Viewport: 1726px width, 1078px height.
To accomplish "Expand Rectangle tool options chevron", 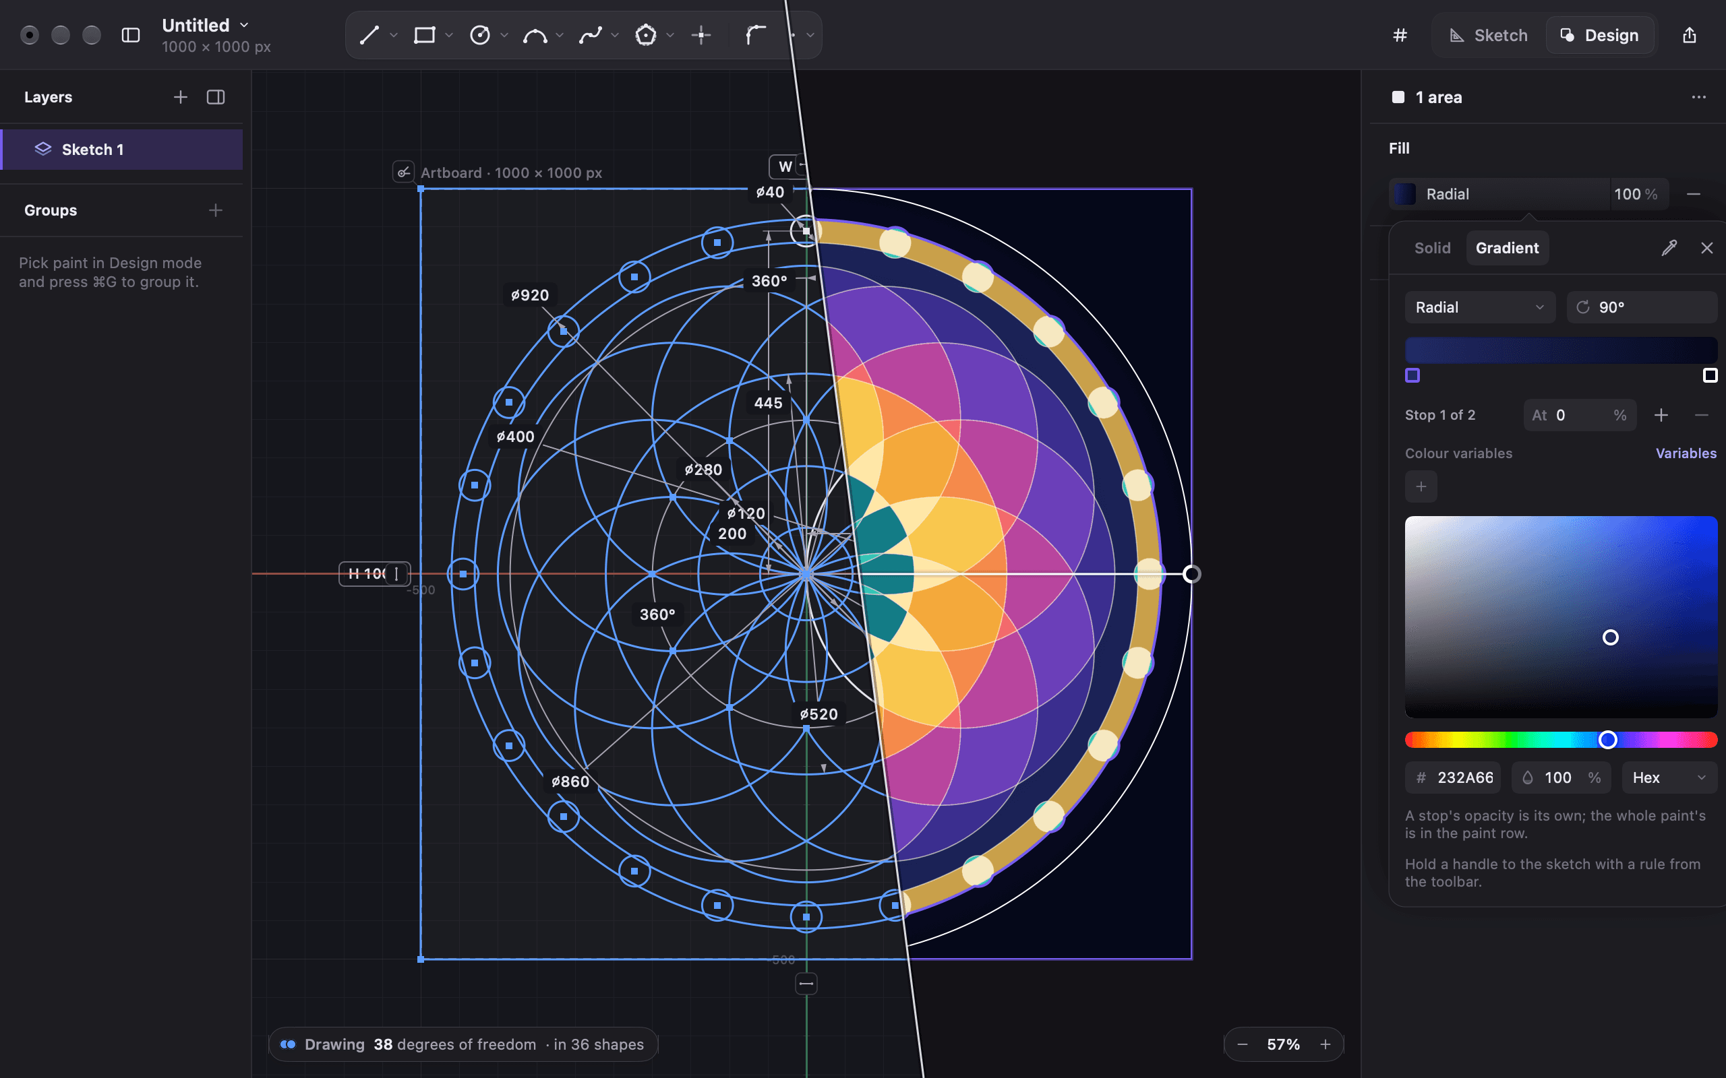I will point(448,35).
